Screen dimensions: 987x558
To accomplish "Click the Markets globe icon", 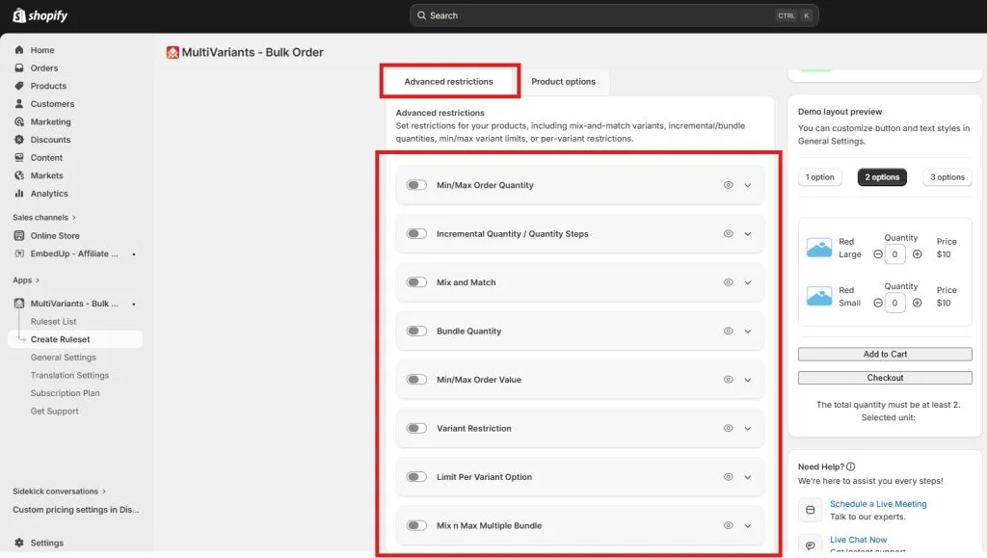I will click(x=19, y=175).
